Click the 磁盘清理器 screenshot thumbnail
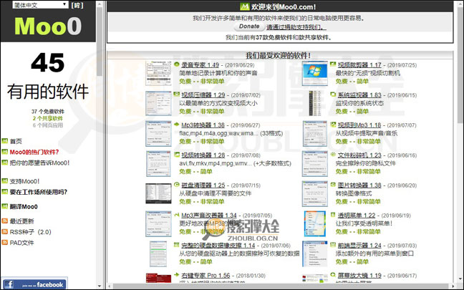464x290 pixels. (x=158, y=193)
